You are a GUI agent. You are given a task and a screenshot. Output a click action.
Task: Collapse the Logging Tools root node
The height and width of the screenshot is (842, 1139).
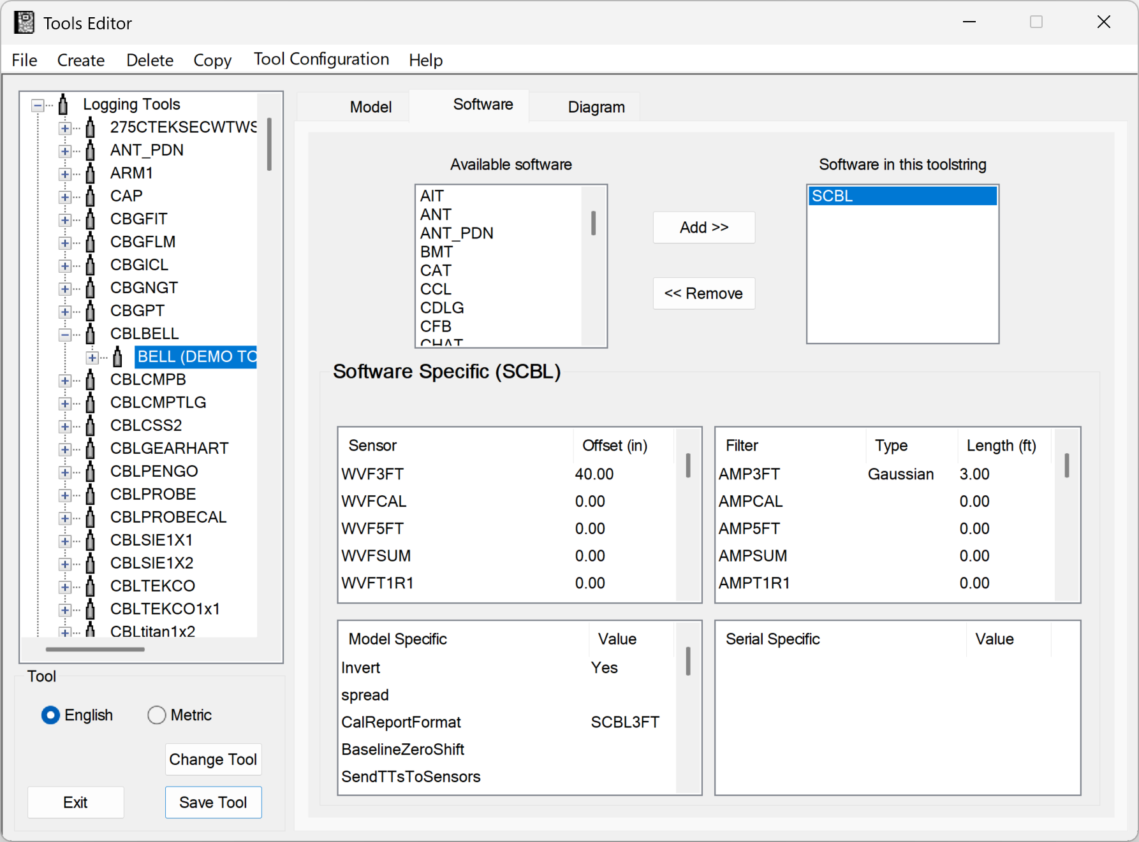(38, 105)
